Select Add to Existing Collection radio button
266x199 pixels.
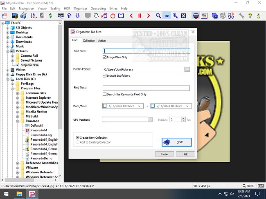77,142
